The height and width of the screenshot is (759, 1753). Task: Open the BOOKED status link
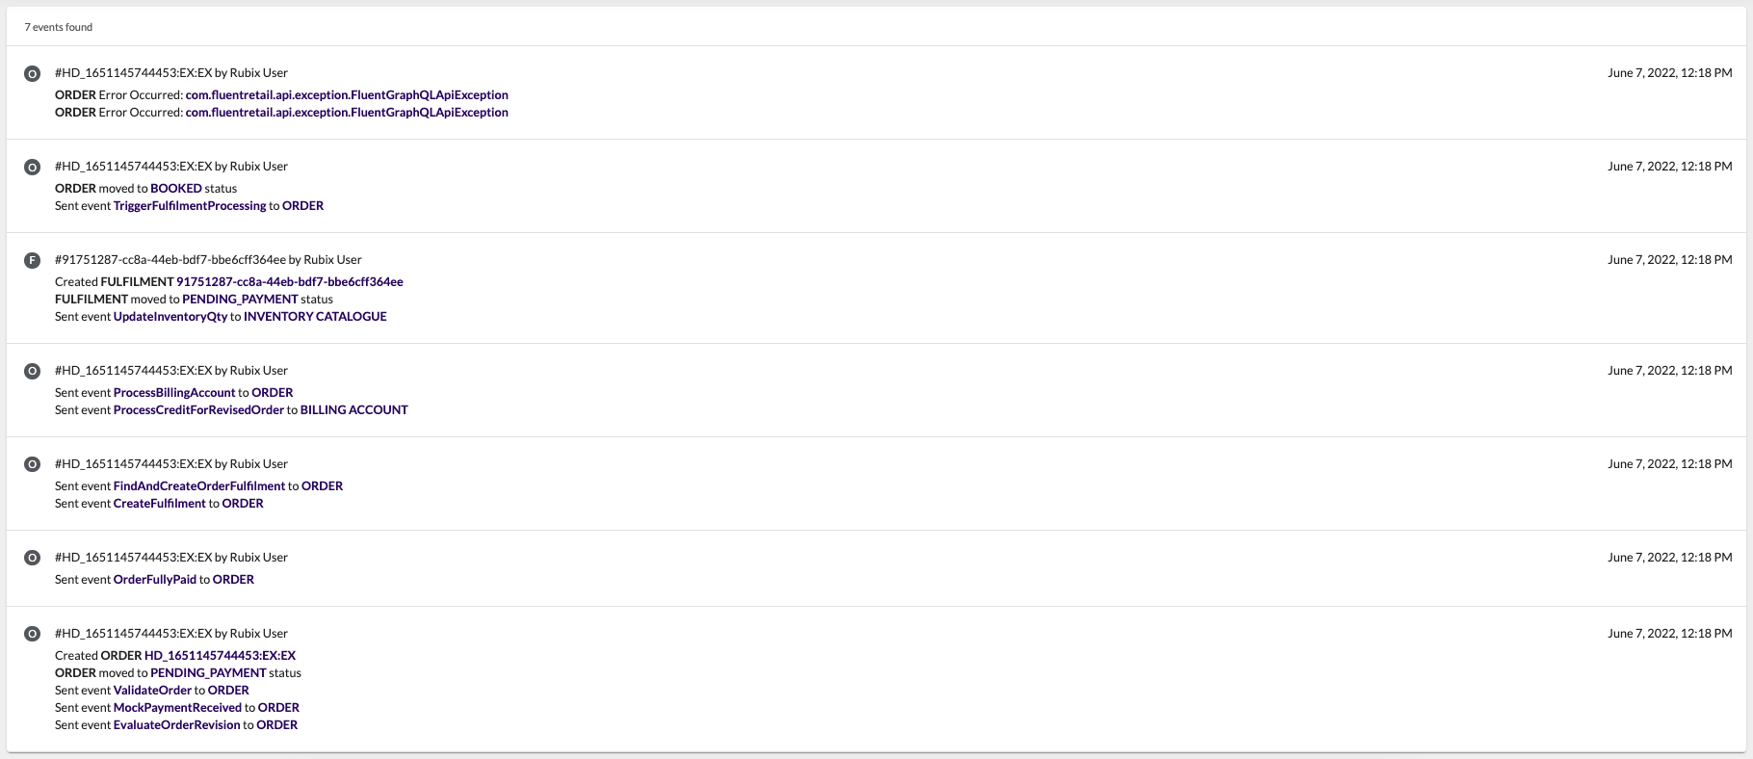[x=176, y=189]
